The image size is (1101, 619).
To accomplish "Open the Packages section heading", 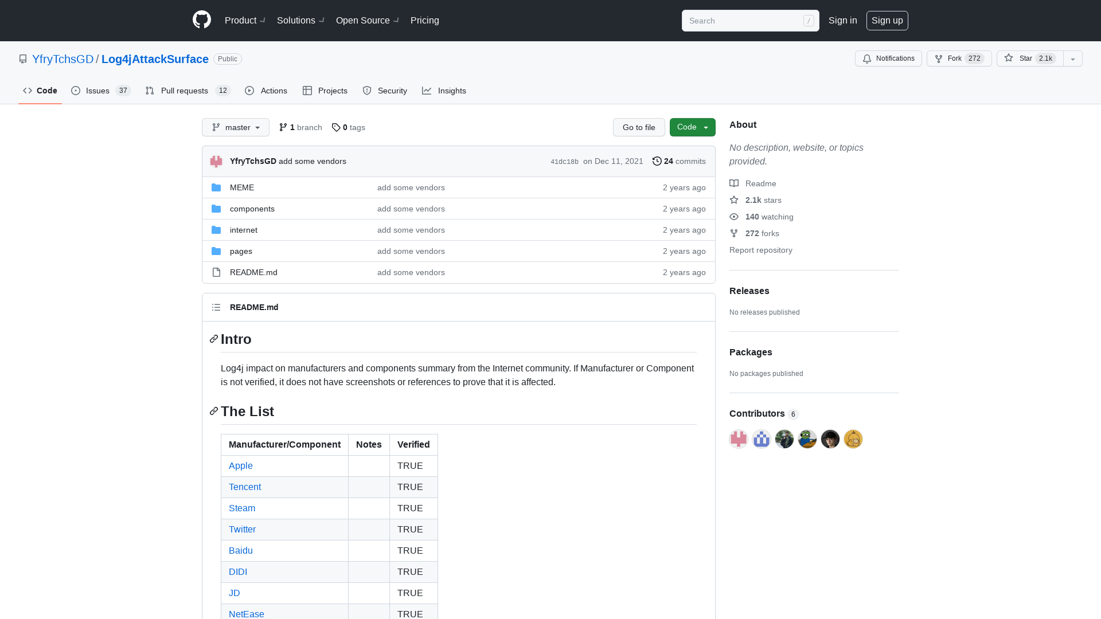I will (x=751, y=352).
